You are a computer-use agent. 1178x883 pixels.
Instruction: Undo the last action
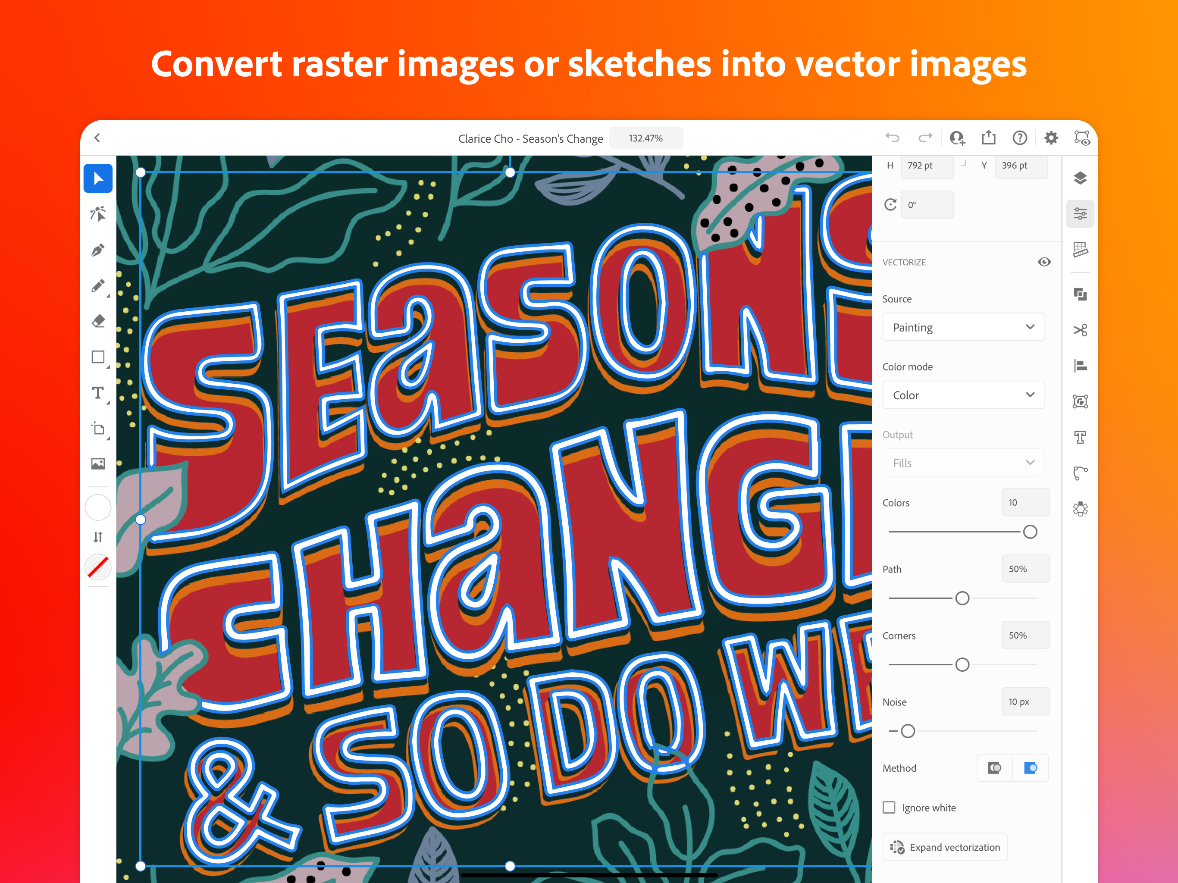(x=892, y=138)
